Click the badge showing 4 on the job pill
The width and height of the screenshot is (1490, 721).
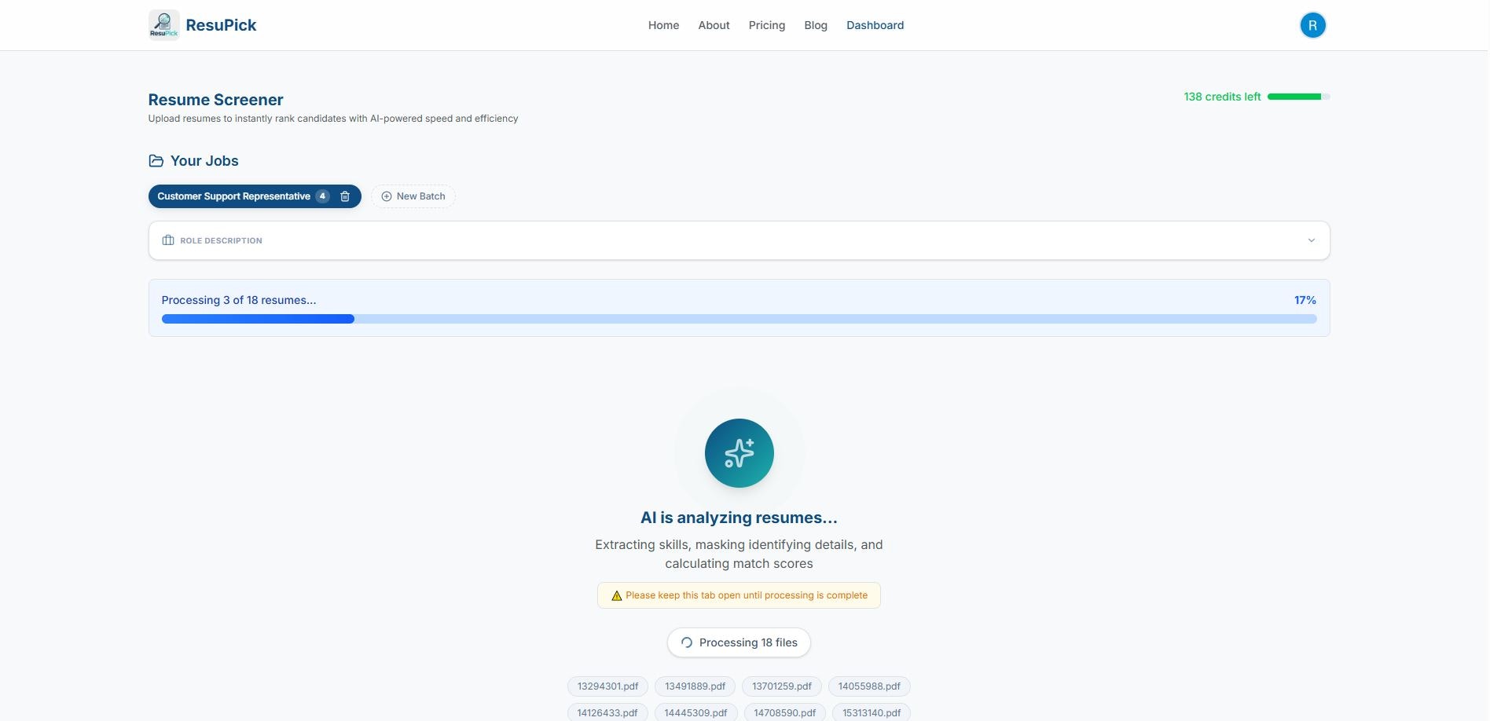[322, 196]
